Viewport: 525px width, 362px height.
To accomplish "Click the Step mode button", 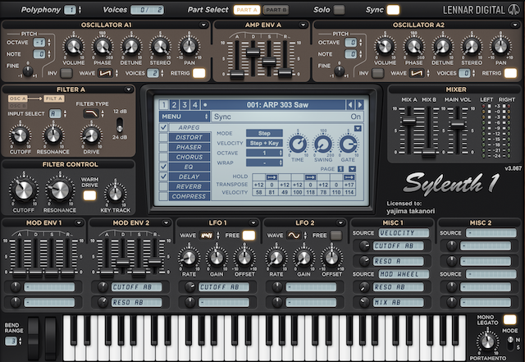I will pyautogui.click(x=264, y=133).
